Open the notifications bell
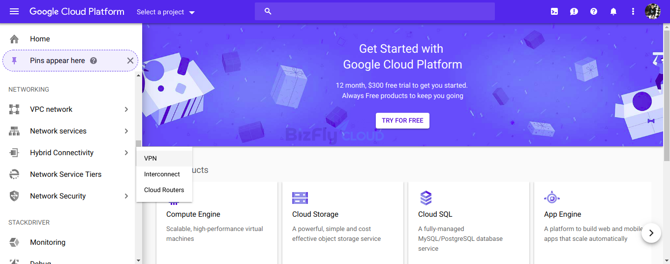670x264 pixels. point(613,11)
